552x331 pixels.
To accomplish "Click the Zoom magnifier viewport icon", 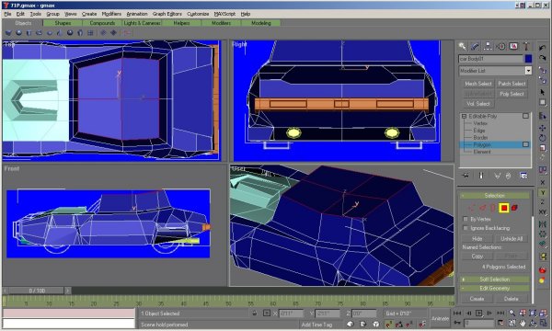I will [x=512, y=313].
